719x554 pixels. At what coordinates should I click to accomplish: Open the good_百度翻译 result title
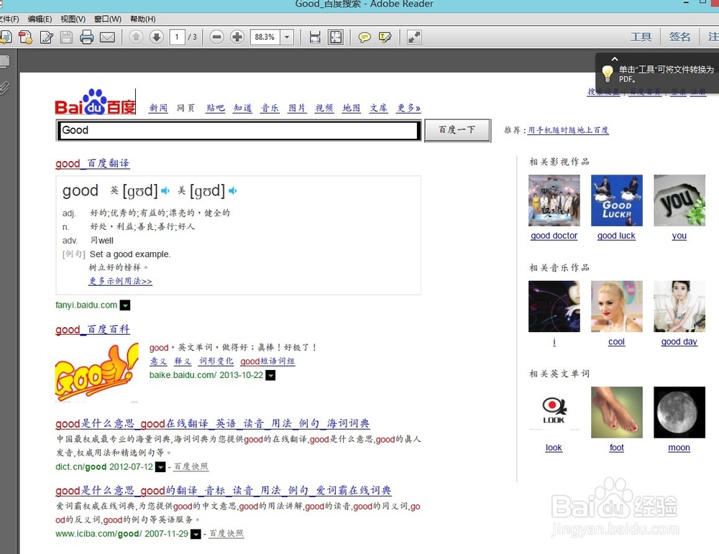pyautogui.click(x=93, y=164)
